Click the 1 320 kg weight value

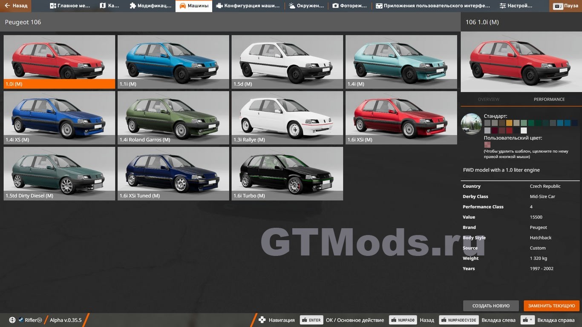click(x=539, y=258)
